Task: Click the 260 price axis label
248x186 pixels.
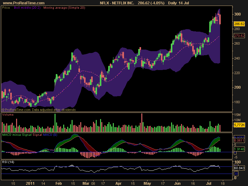Action: coord(237,43)
